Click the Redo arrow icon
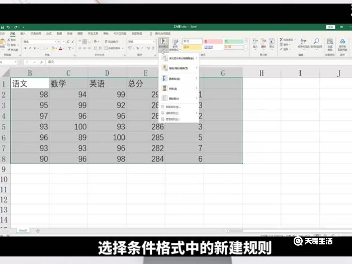The image size is (352, 264). click(x=16, y=27)
